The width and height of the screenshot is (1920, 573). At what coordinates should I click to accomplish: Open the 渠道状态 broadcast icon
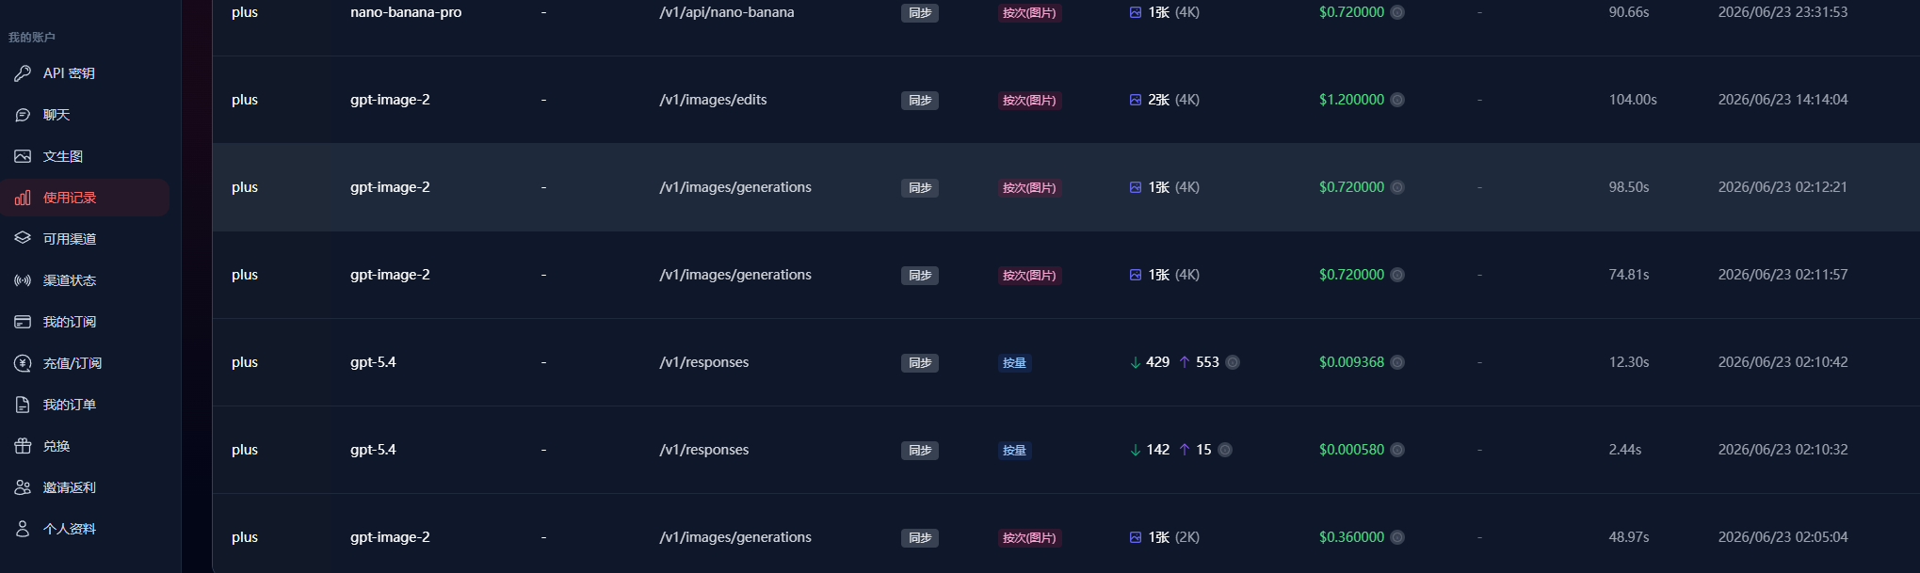[23, 280]
